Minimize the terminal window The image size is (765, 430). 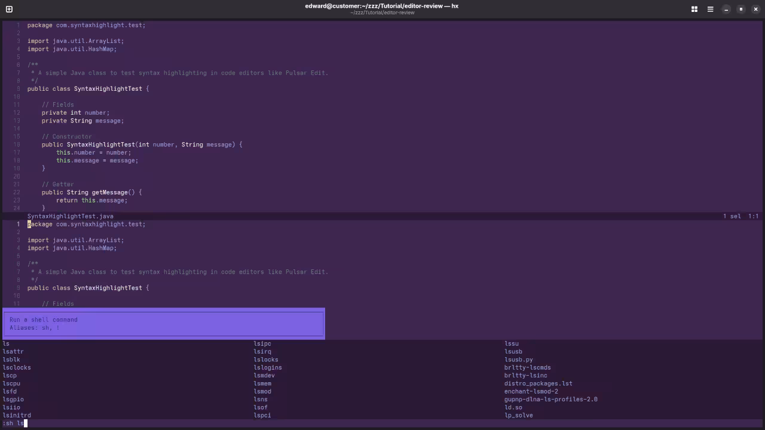[x=726, y=9]
